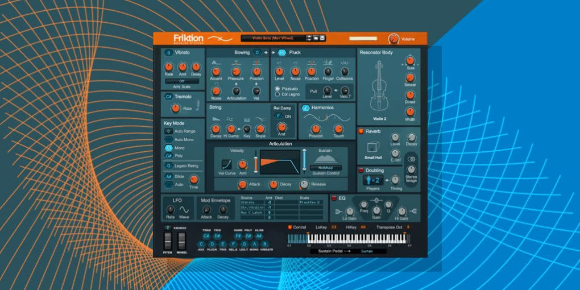Click the Vibrato Rate knob
580x290 pixels.
point(169,67)
